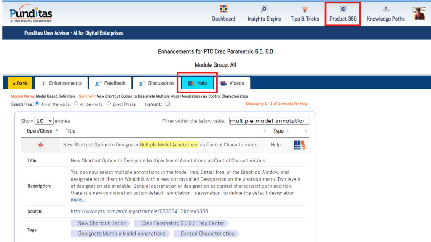The height and width of the screenshot is (242, 431).
Task: Enable the Highlight checkbox
Action: pyautogui.click(x=168, y=104)
